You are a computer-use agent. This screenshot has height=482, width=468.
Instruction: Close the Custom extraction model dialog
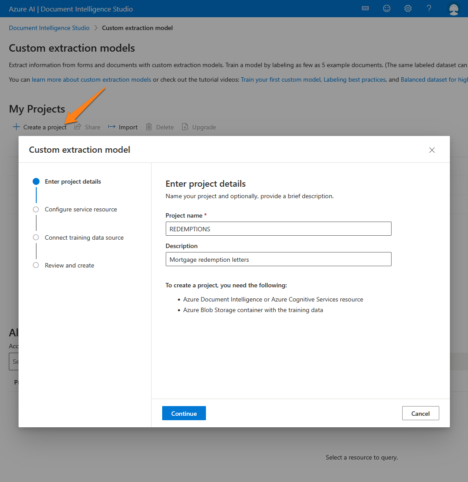[x=432, y=150]
